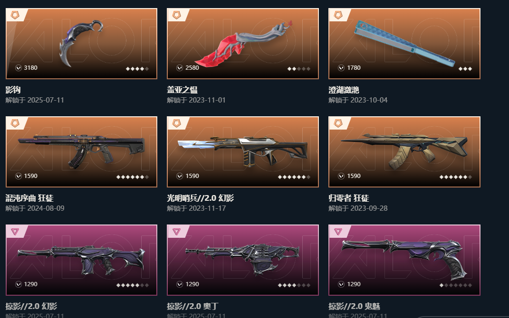Click the tier badge on 混沌序曲 狂徒 card

click(15, 123)
